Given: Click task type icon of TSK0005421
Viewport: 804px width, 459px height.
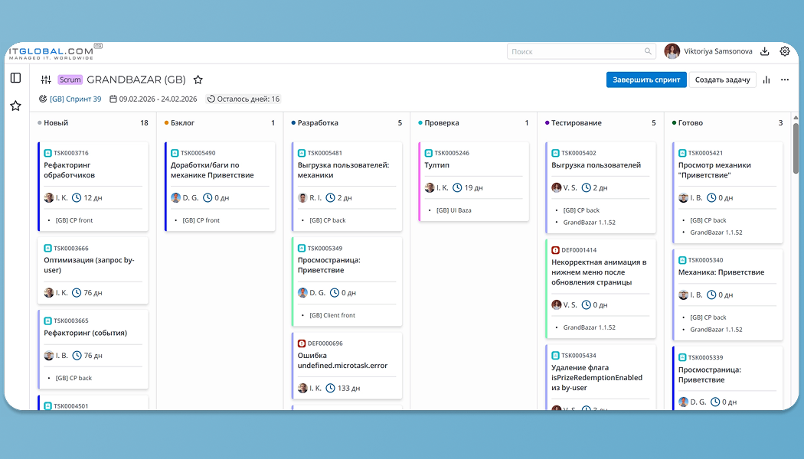Looking at the screenshot, I should (682, 153).
